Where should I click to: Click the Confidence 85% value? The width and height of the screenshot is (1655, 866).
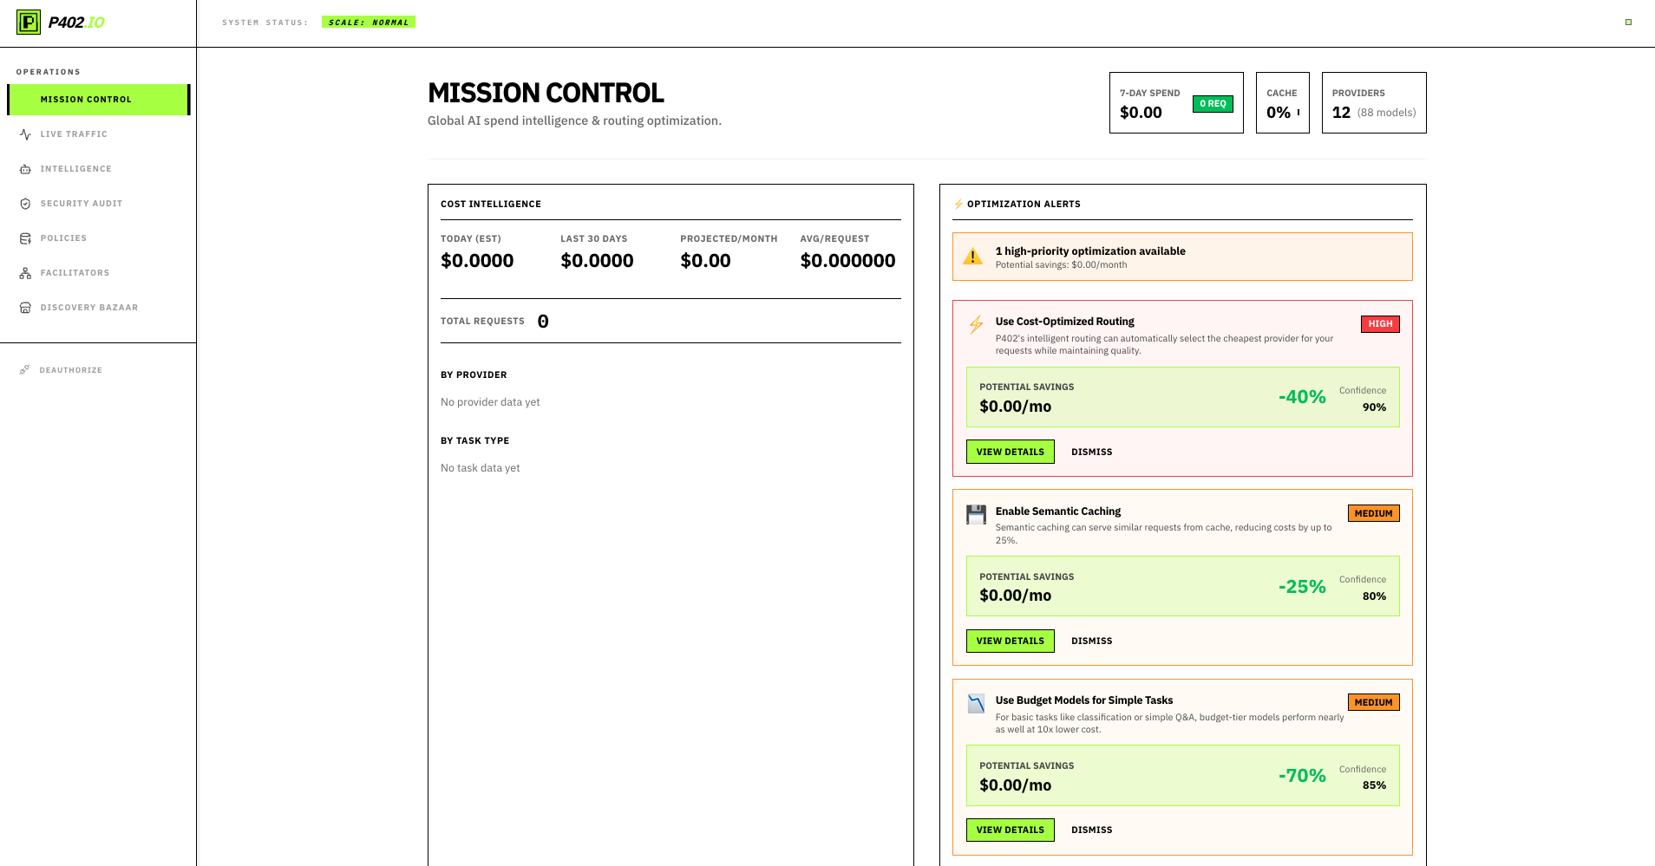click(1374, 785)
